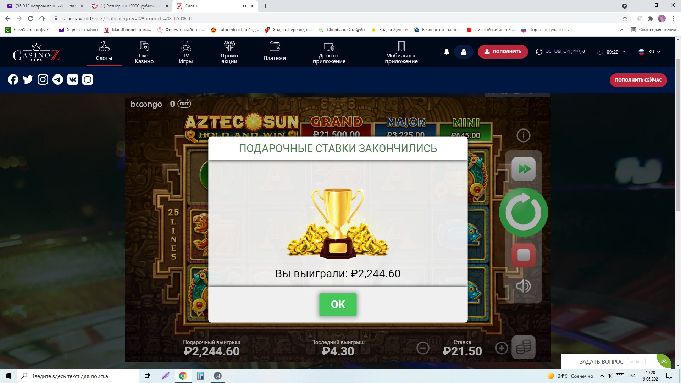Click the green OK button in the dialog
The image size is (681, 383).
point(338,304)
